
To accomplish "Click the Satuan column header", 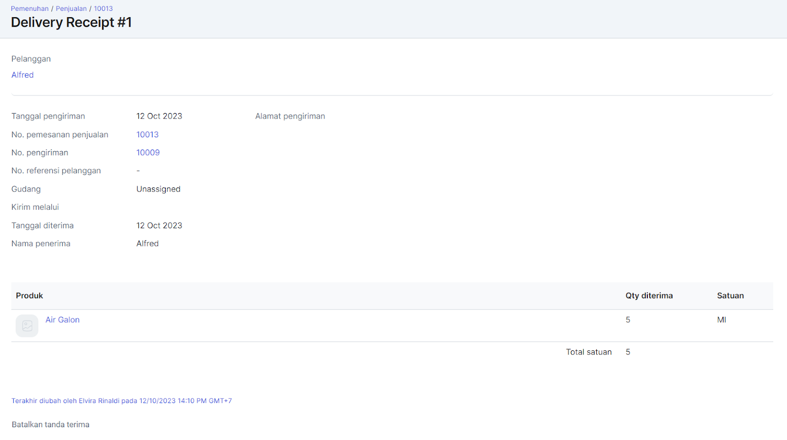I will [x=730, y=296].
